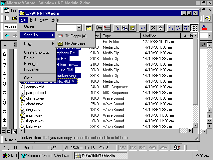Sort files by the Modified column header
213x160 pixels.
[160, 36]
